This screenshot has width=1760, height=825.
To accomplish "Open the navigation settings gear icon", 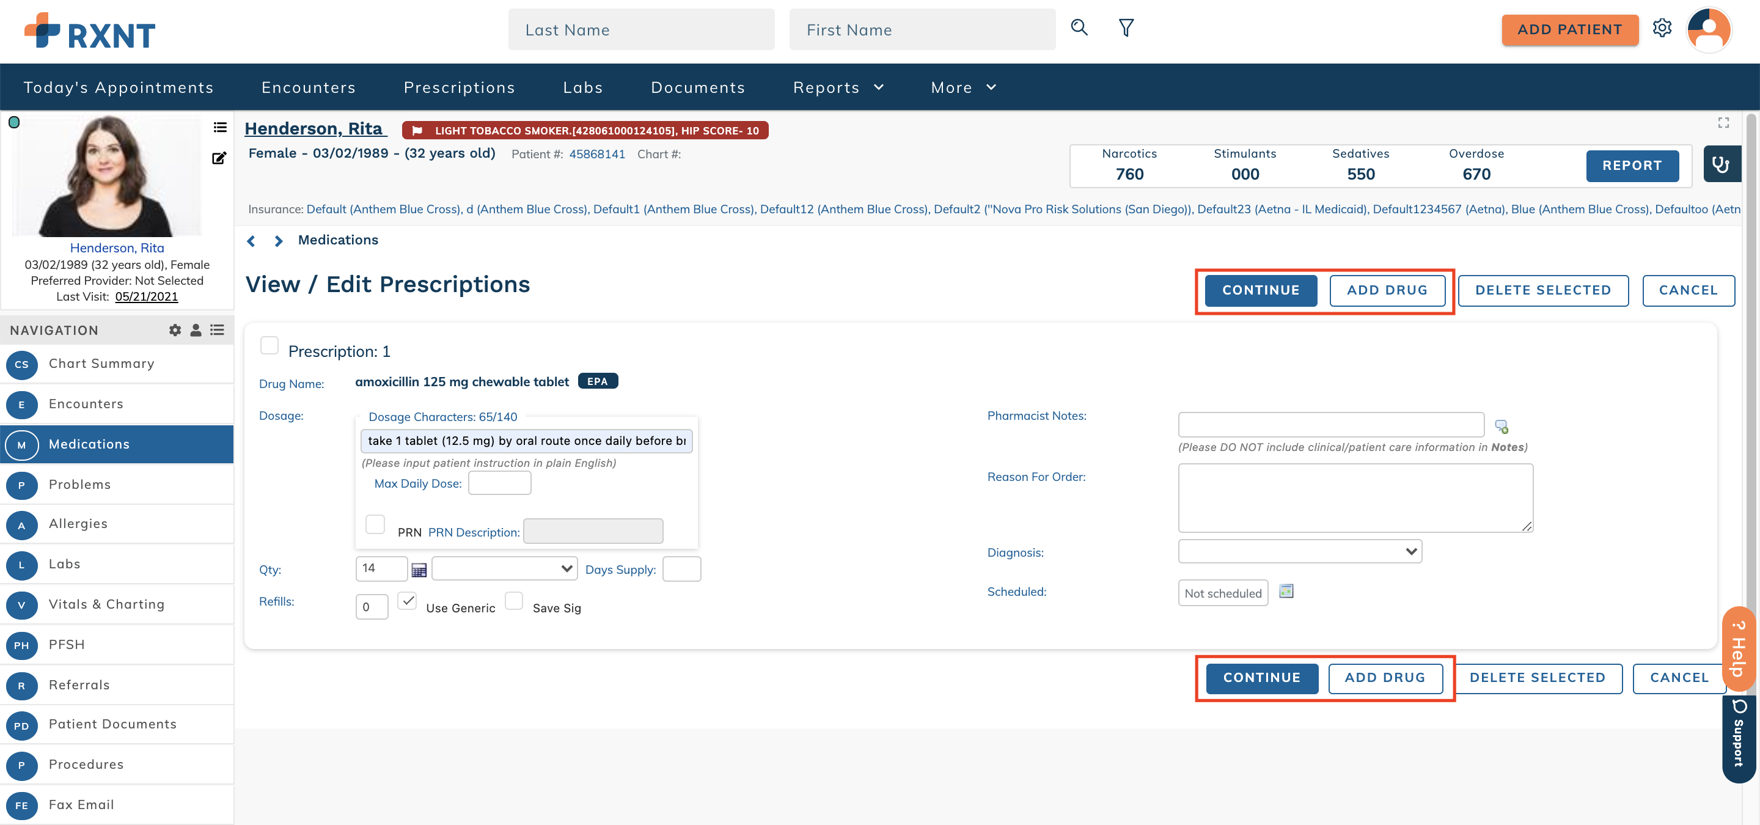I will pyautogui.click(x=175, y=330).
